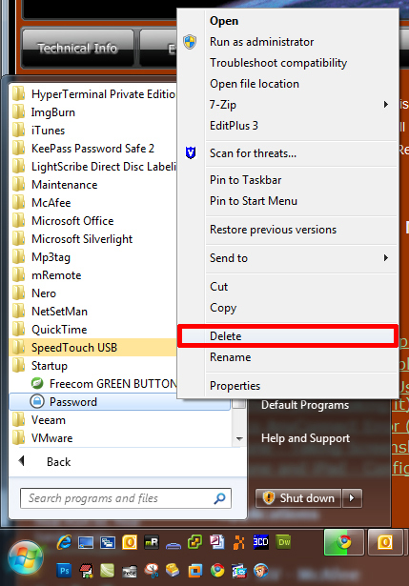Launch the mRemote mR taskbar icon
Screen dimensions: 409x586
152,542
